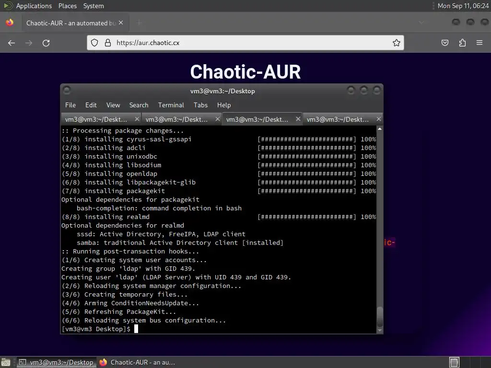The image size is (491, 368).
Task: Click line 'bash-completion: command completion in bash'
Action: pyautogui.click(x=159, y=208)
